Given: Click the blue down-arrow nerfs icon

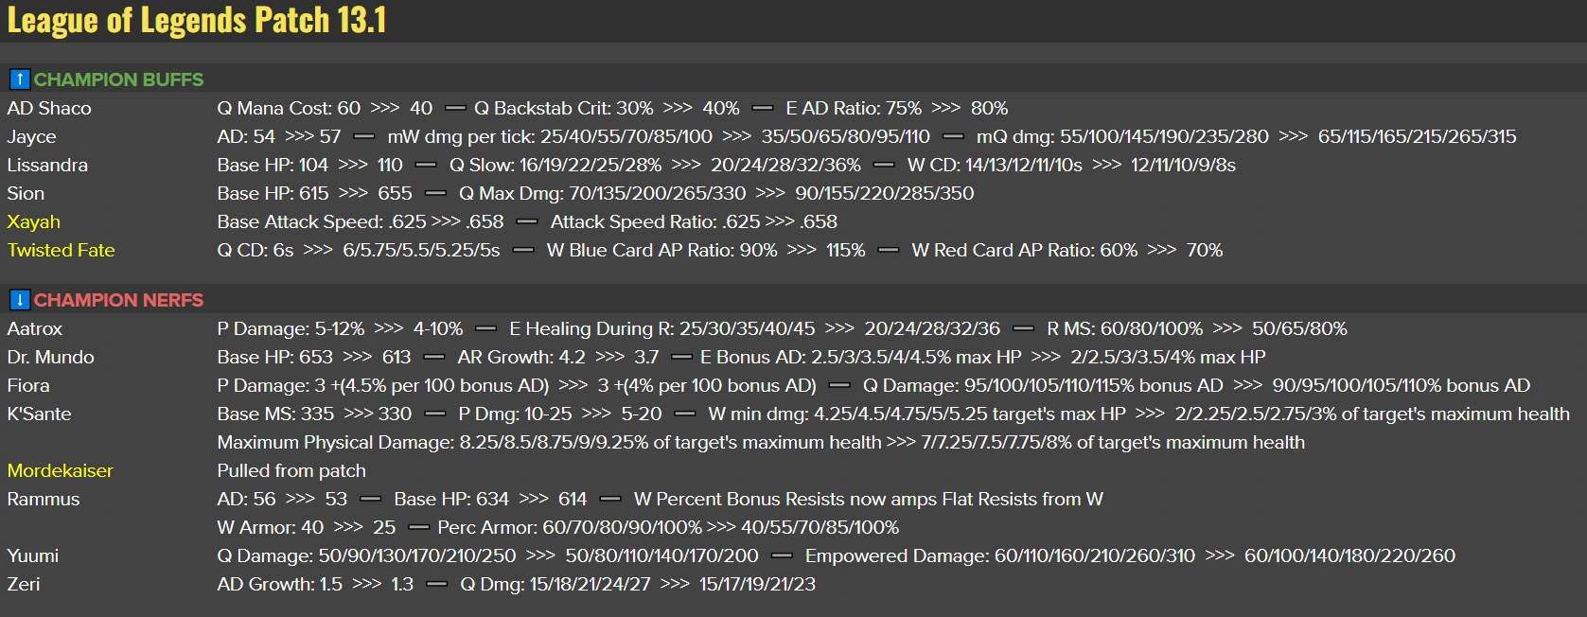Looking at the screenshot, I should coord(19,300).
